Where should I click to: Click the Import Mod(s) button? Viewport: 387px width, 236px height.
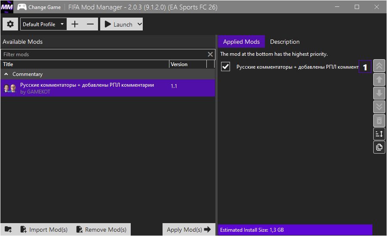click(x=44, y=230)
